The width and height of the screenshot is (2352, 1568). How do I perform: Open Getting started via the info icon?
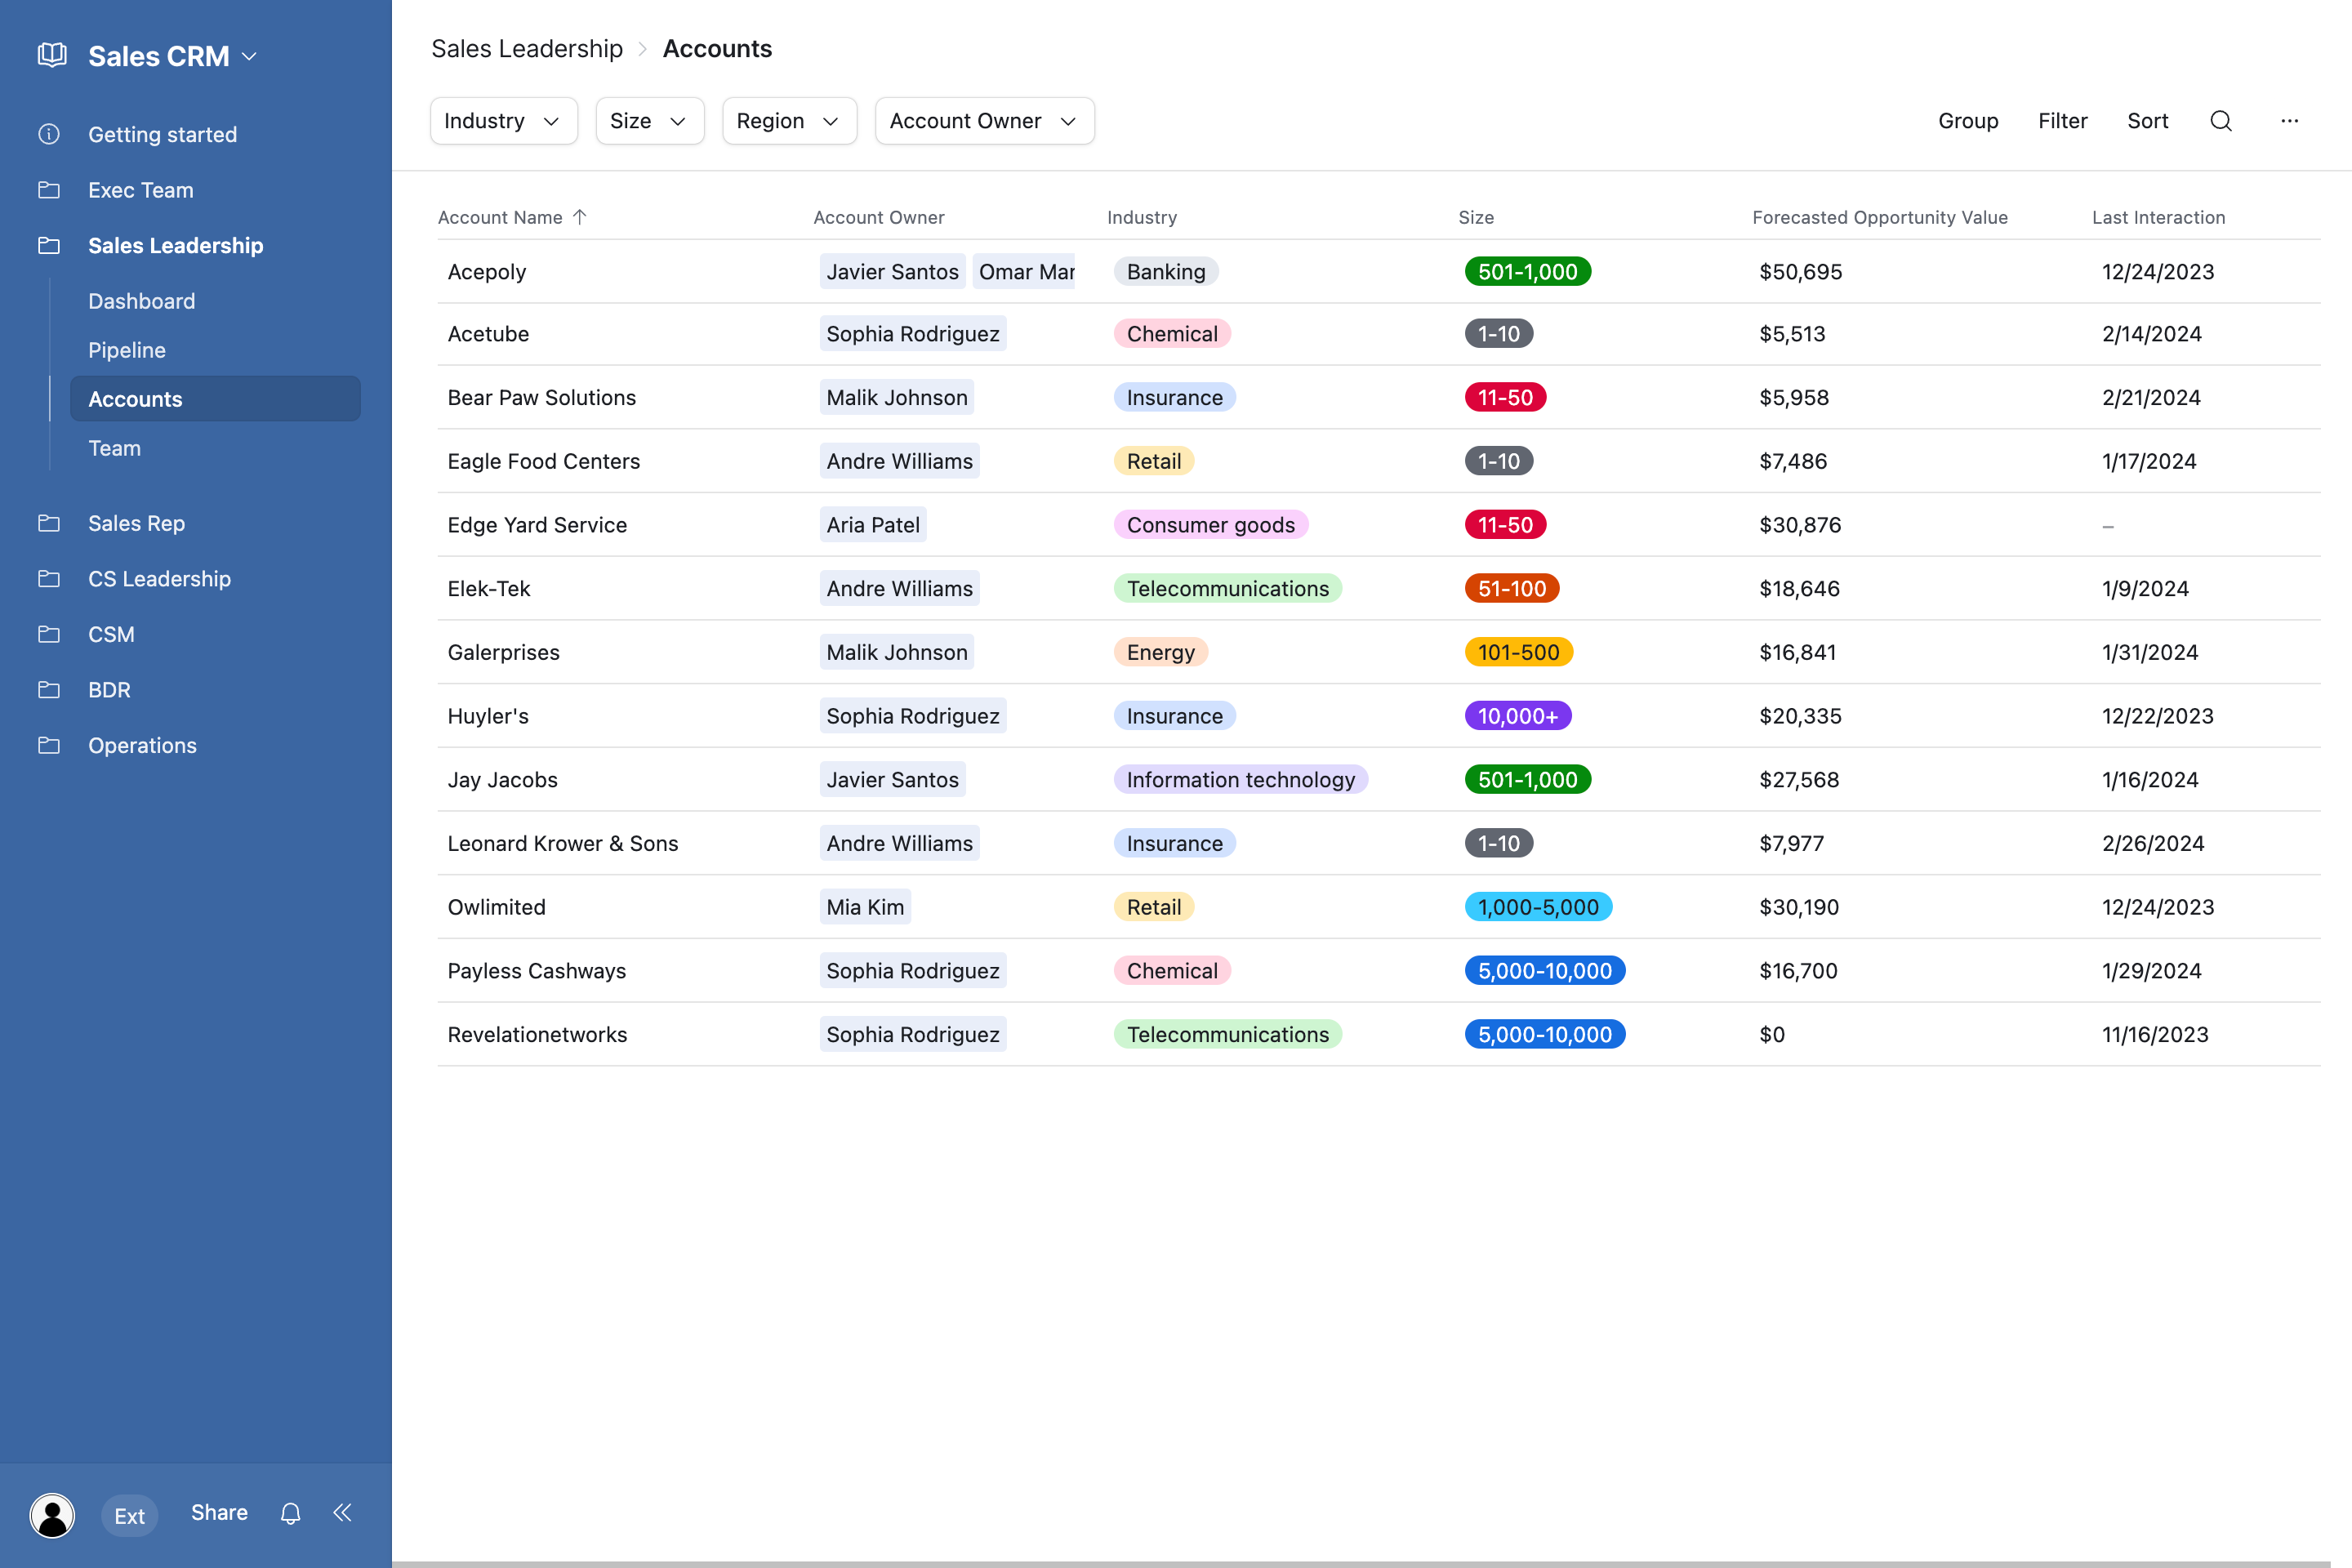(50, 133)
